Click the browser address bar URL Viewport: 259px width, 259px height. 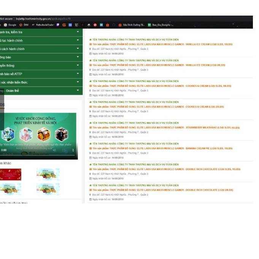pyautogui.click(x=43, y=19)
